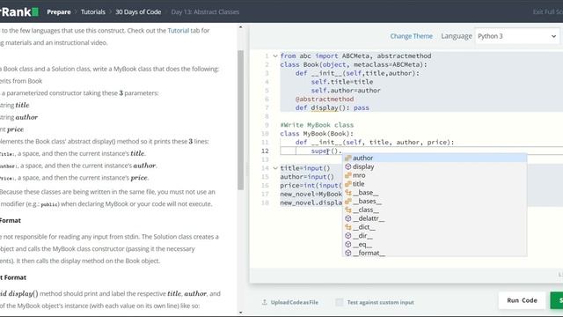Click the 'def display(): pass' line
This screenshot has height=317, width=563.
[x=333, y=107]
